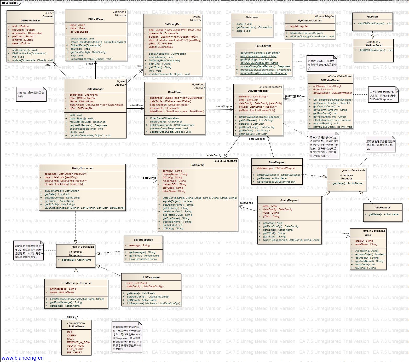Click the PIE_CHART enumeration literal
Image resolution: width=409 pixels, height=362 pixels.
pyautogui.click(x=74, y=353)
